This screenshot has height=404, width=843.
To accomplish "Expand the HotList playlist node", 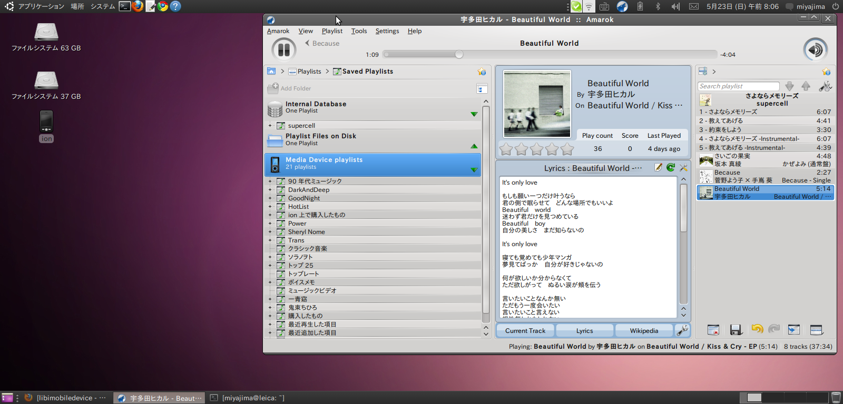I will pyautogui.click(x=270, y=207).
